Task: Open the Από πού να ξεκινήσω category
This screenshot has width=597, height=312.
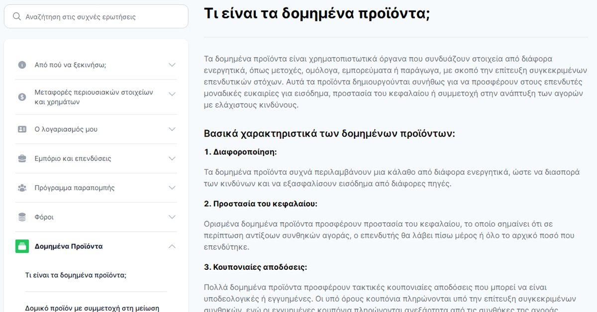Action: click(x=70, y=65)
